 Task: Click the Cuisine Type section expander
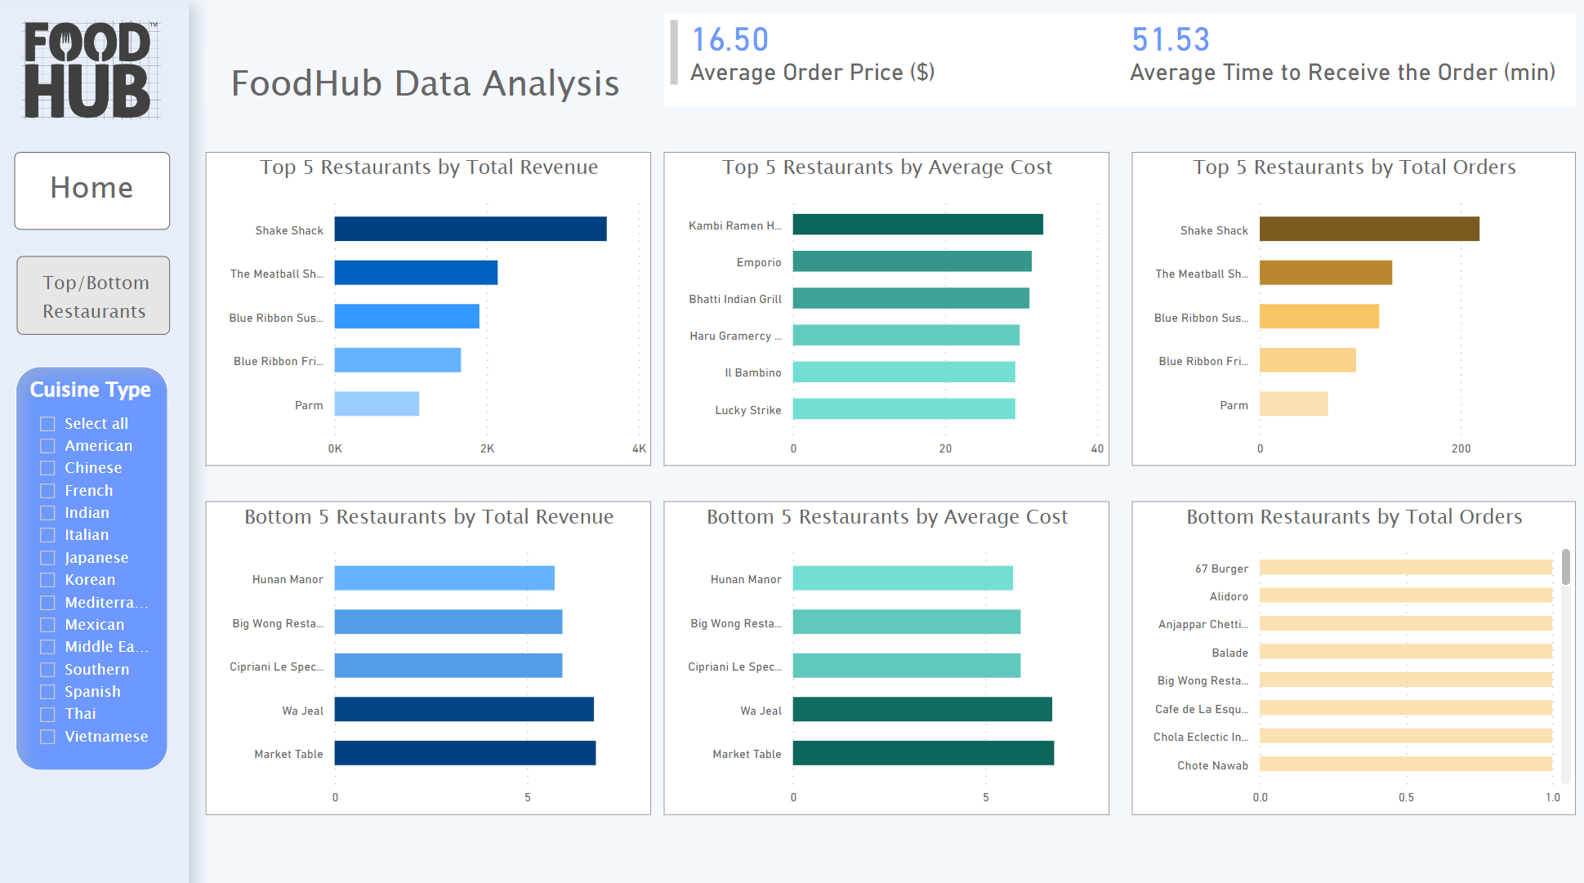click(92, 388)
